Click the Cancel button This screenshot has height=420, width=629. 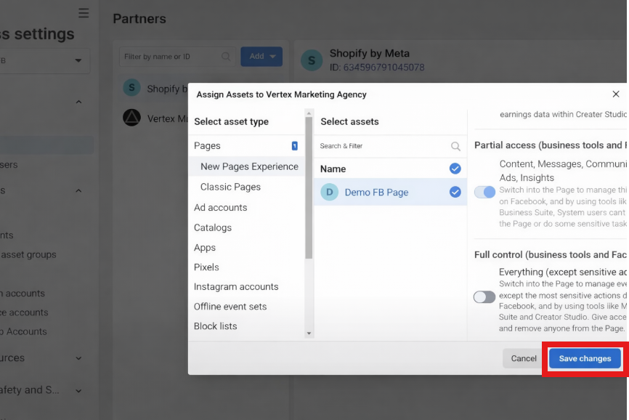tap(523, 358)
